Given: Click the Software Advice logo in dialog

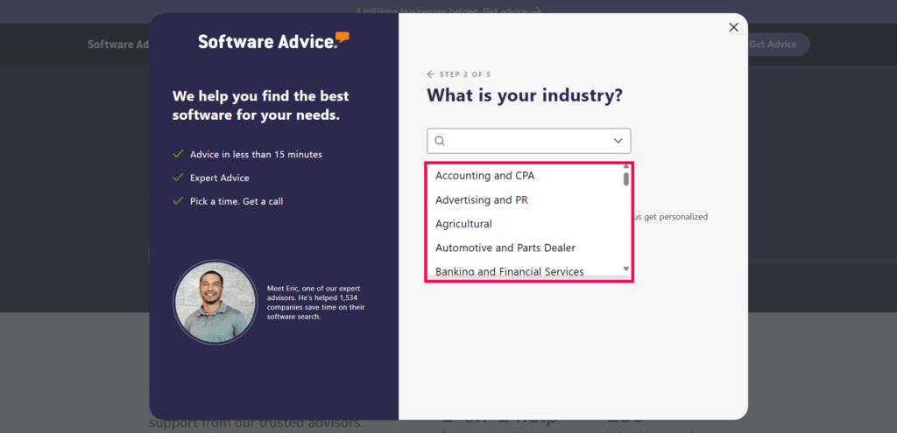Looking at the screenshot, I should point(273,41).
